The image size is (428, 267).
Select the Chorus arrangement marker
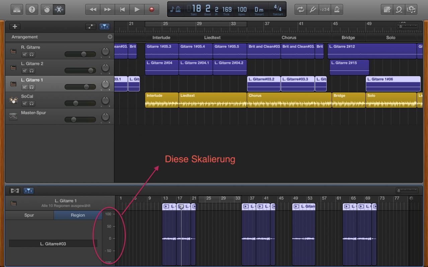point(289,37)
